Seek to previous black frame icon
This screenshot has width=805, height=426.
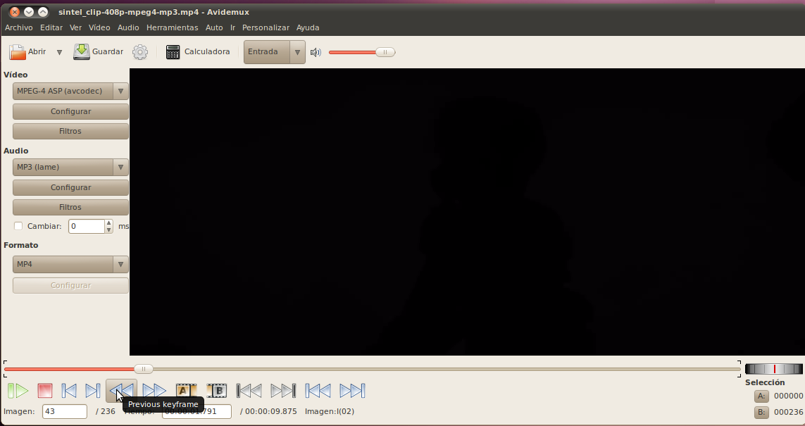tap(249, 391)
